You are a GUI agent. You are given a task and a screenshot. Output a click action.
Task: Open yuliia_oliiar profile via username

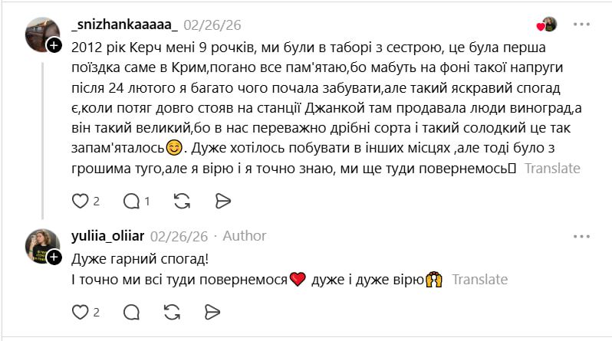107,235
